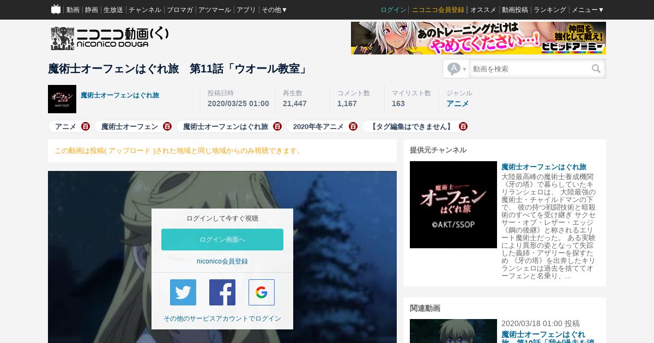Log in with Twitter icon
This screenshot has width=654, height=343.
183,292
